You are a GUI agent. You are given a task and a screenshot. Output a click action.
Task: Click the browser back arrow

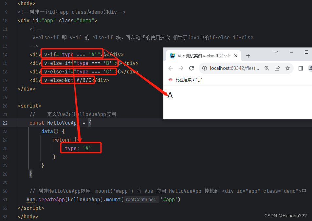point(171,68)
